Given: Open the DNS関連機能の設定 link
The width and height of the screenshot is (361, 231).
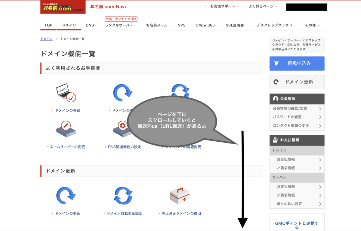Looking at the screenshot, I should click(x=124, y=147).
